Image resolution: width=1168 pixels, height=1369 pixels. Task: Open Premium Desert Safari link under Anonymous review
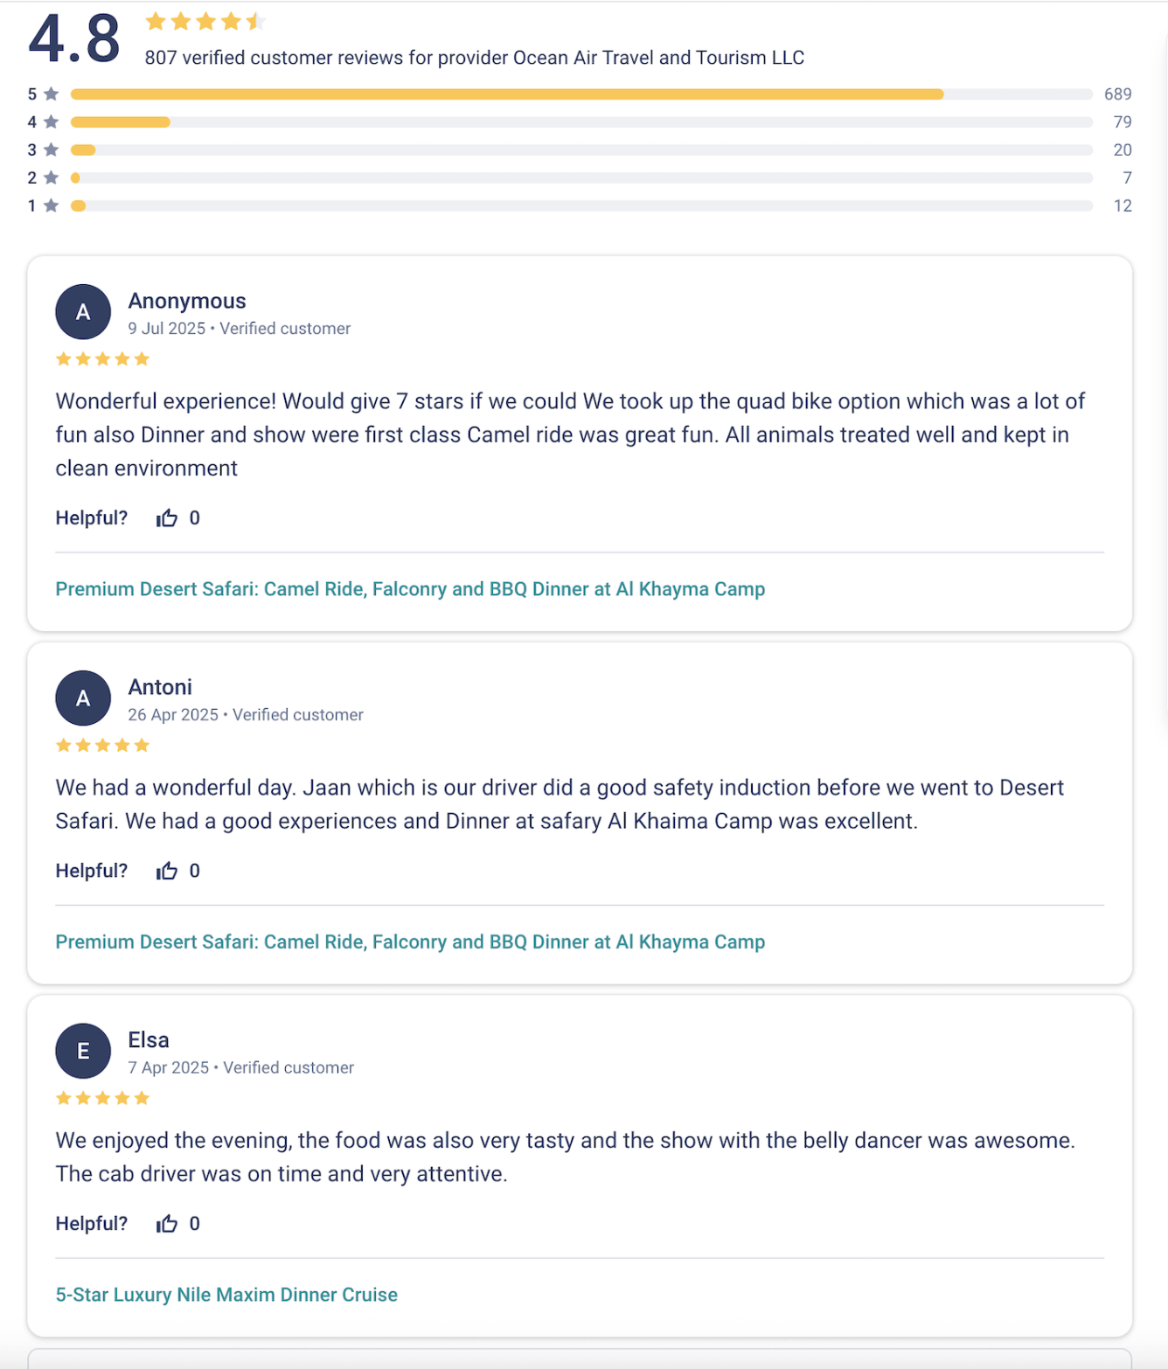tap(410, 589)
